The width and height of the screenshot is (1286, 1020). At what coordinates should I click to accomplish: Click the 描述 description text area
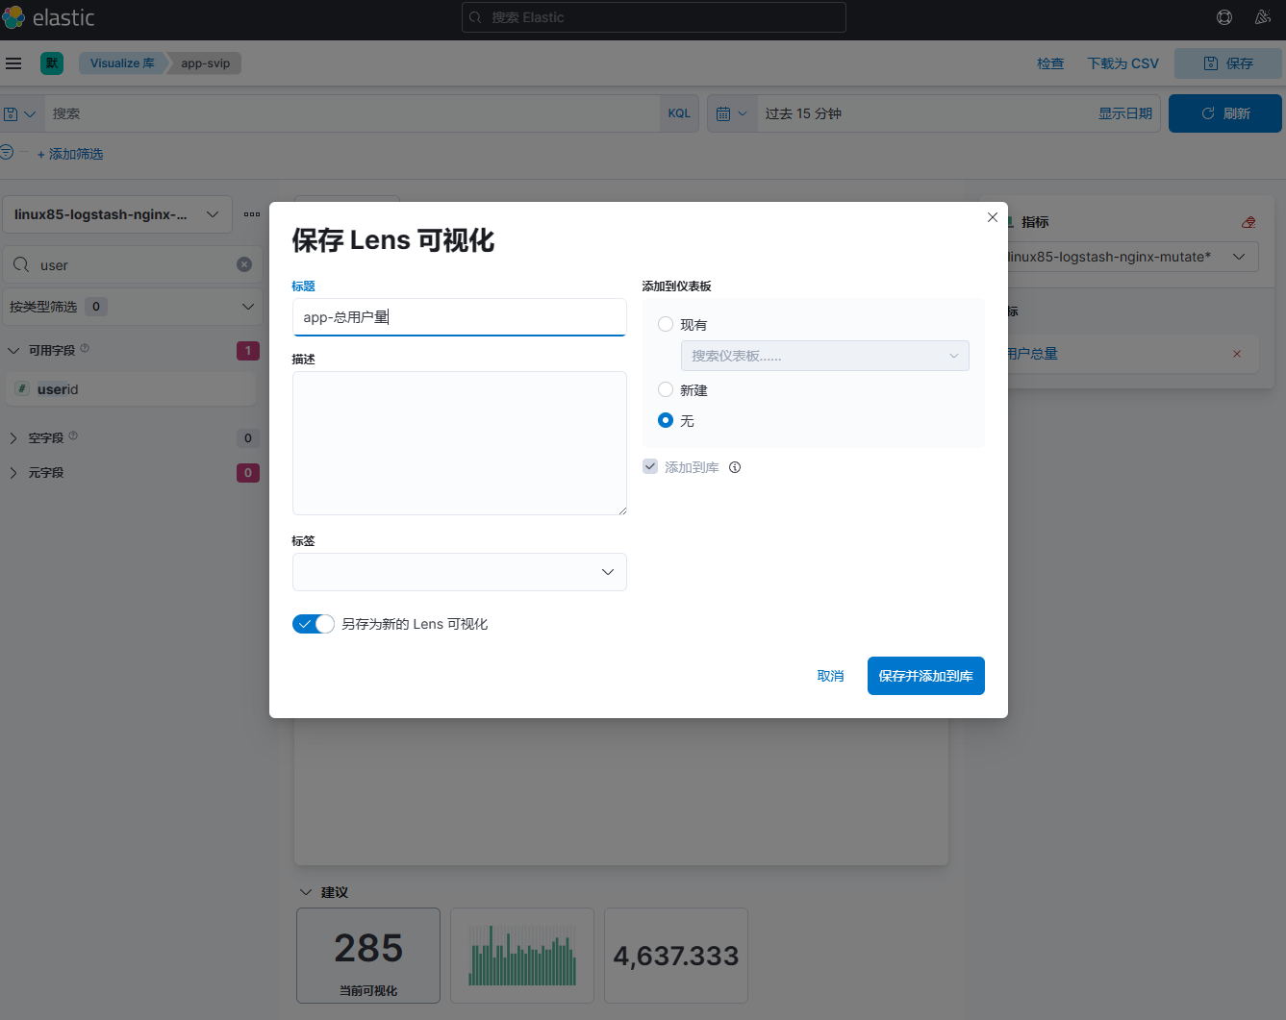tap(459, 443)
